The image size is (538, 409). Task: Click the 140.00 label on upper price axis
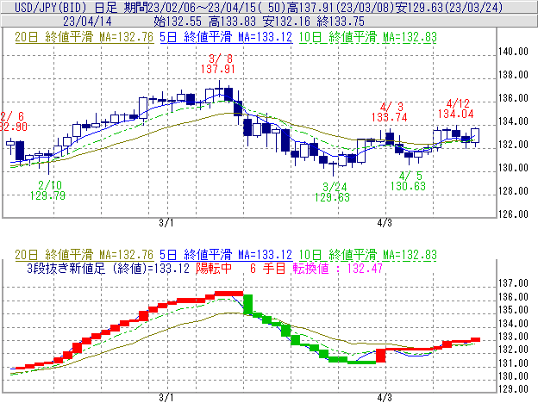(x=513, y=52)
